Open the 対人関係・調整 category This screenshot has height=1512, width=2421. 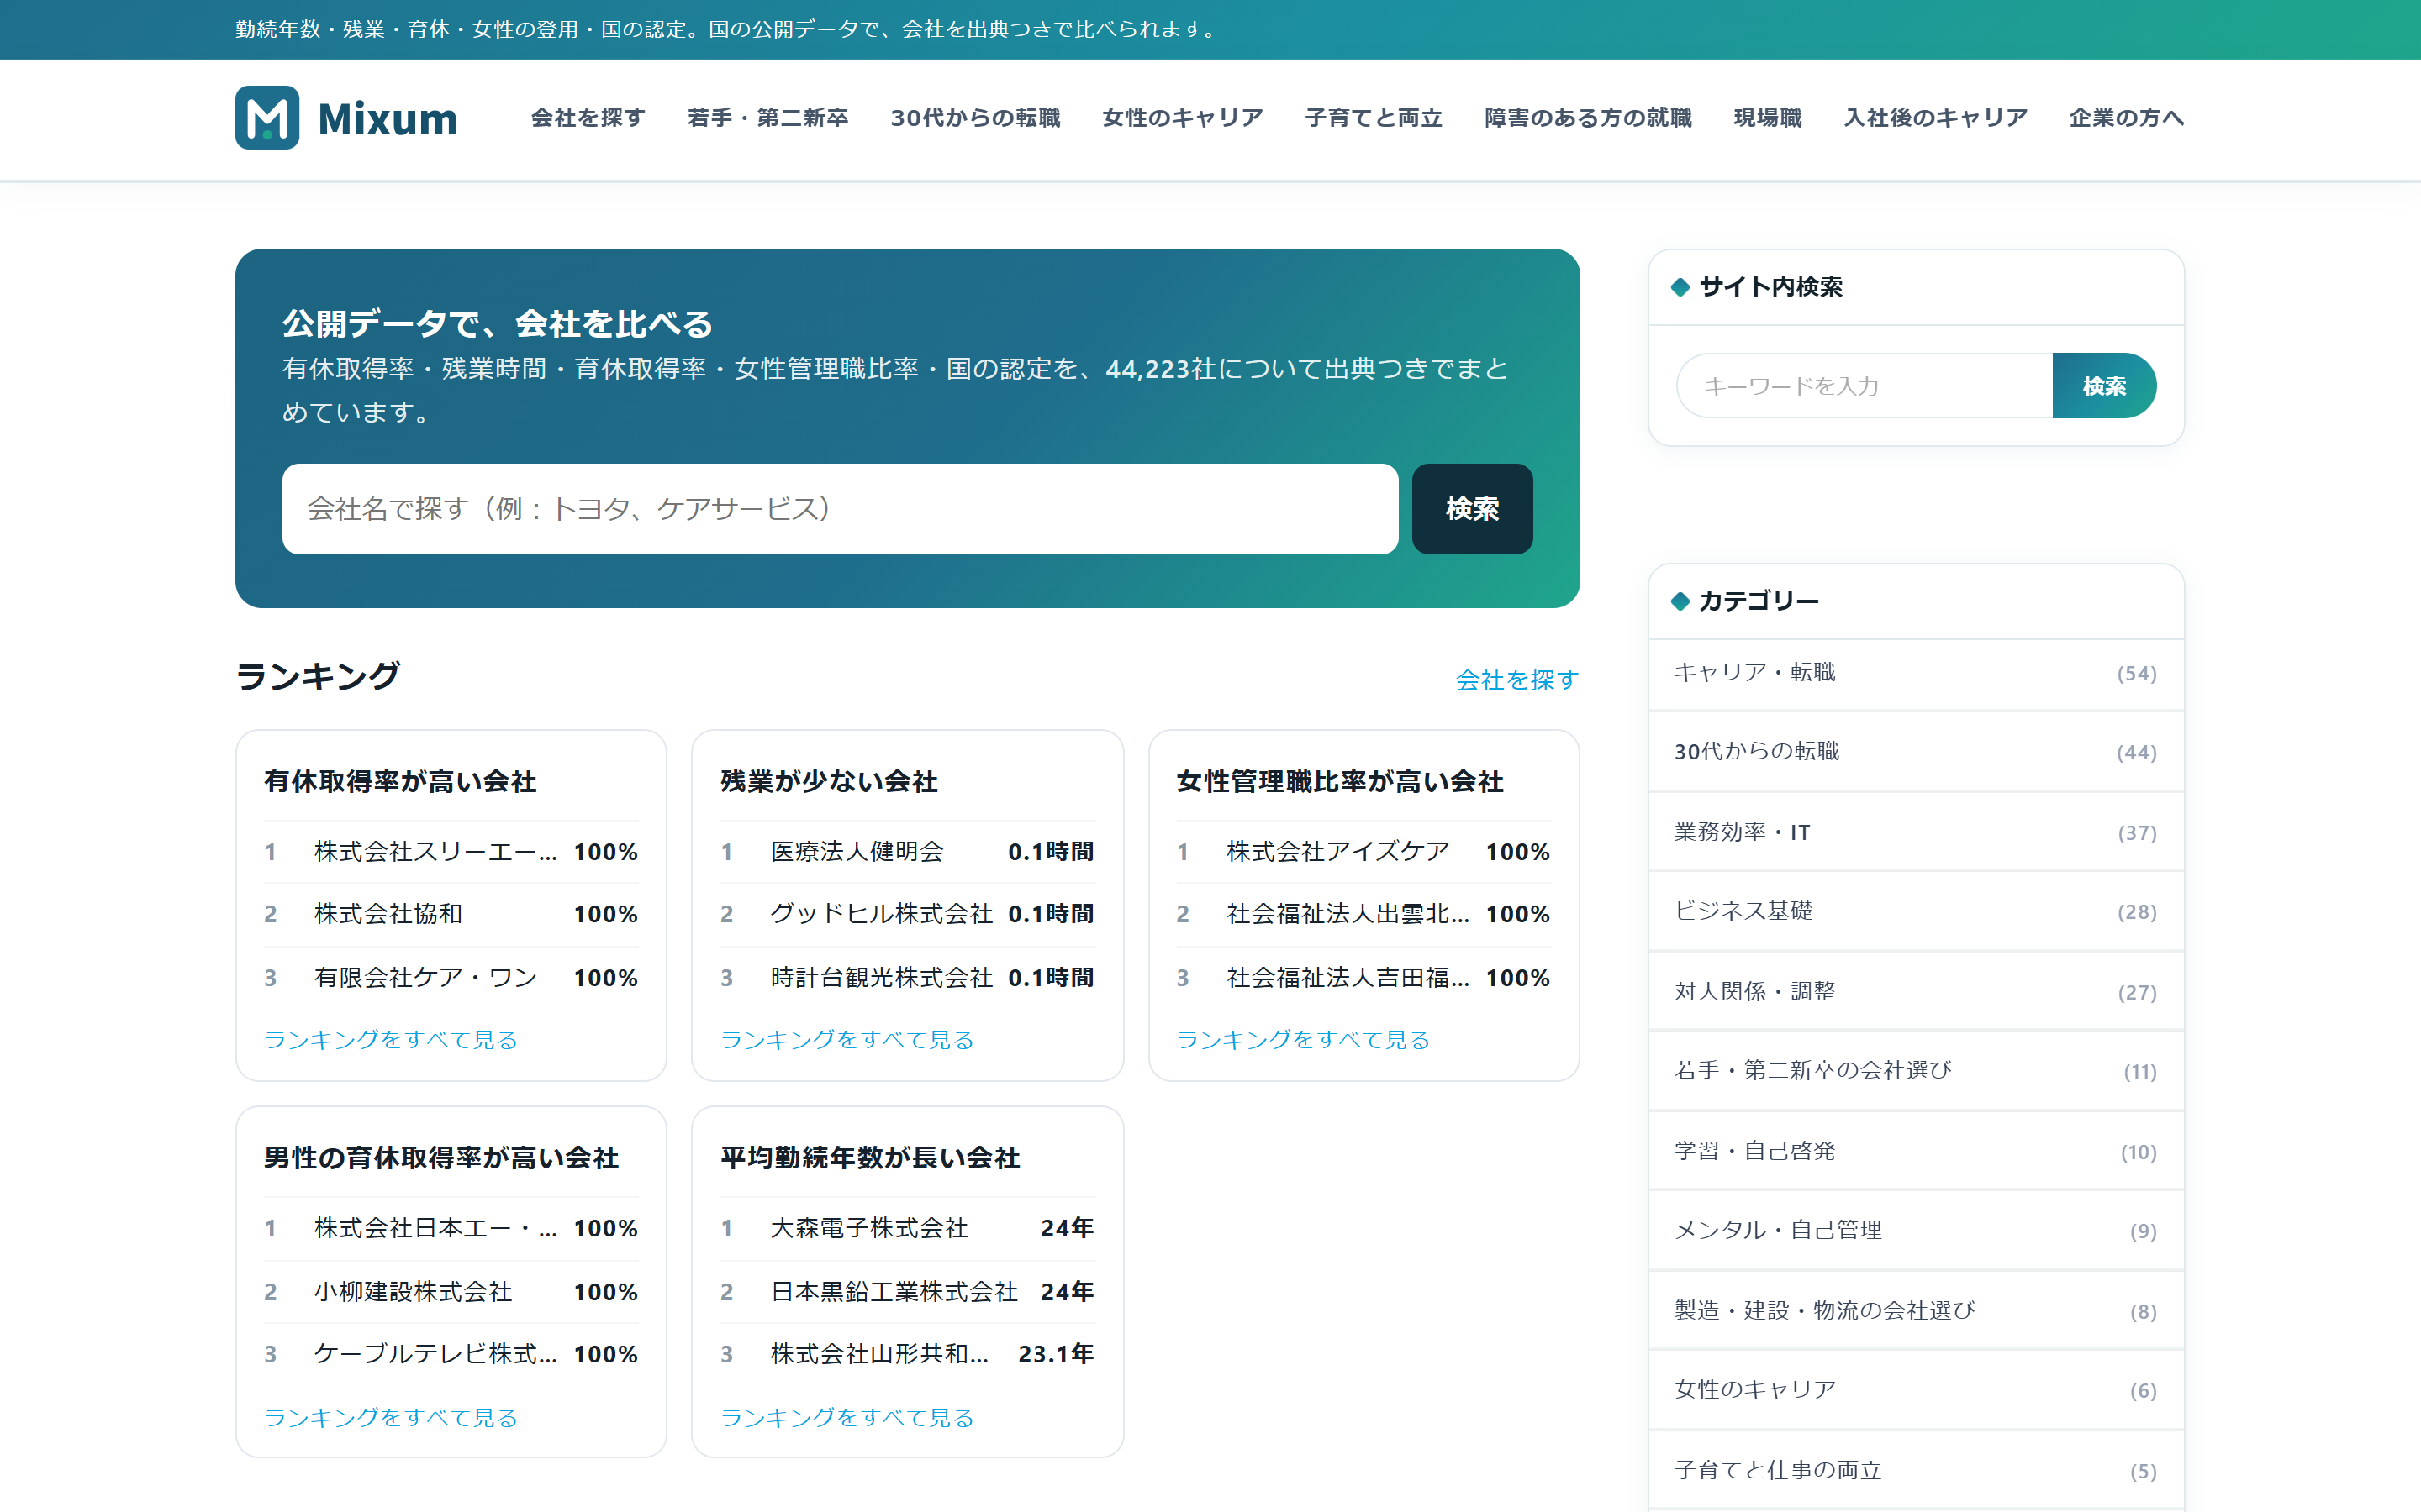(1916, 992)
